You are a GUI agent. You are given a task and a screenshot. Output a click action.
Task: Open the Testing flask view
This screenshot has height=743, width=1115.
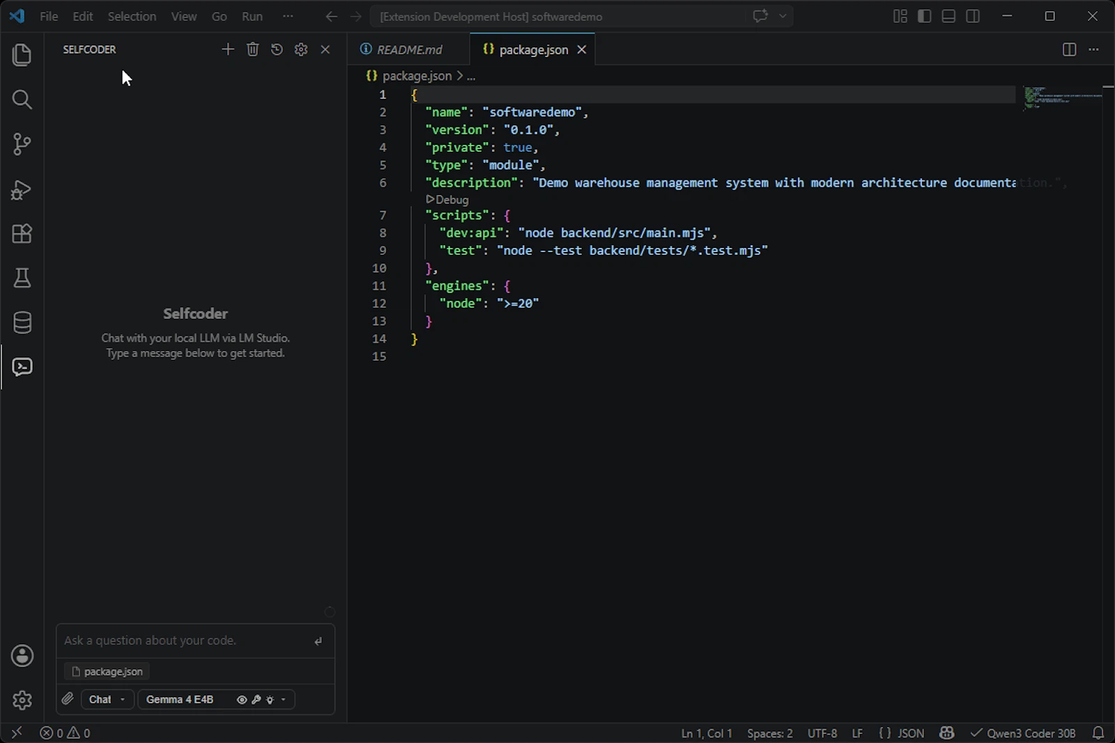(22, 278)
